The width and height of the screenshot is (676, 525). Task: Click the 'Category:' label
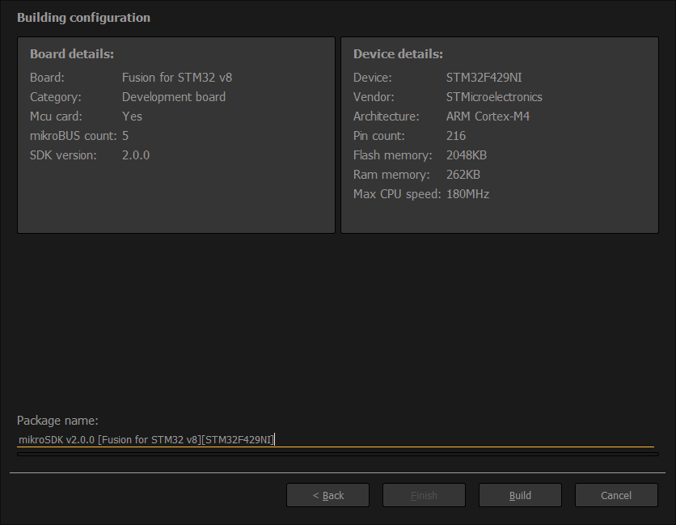click(x=55, y=97)
